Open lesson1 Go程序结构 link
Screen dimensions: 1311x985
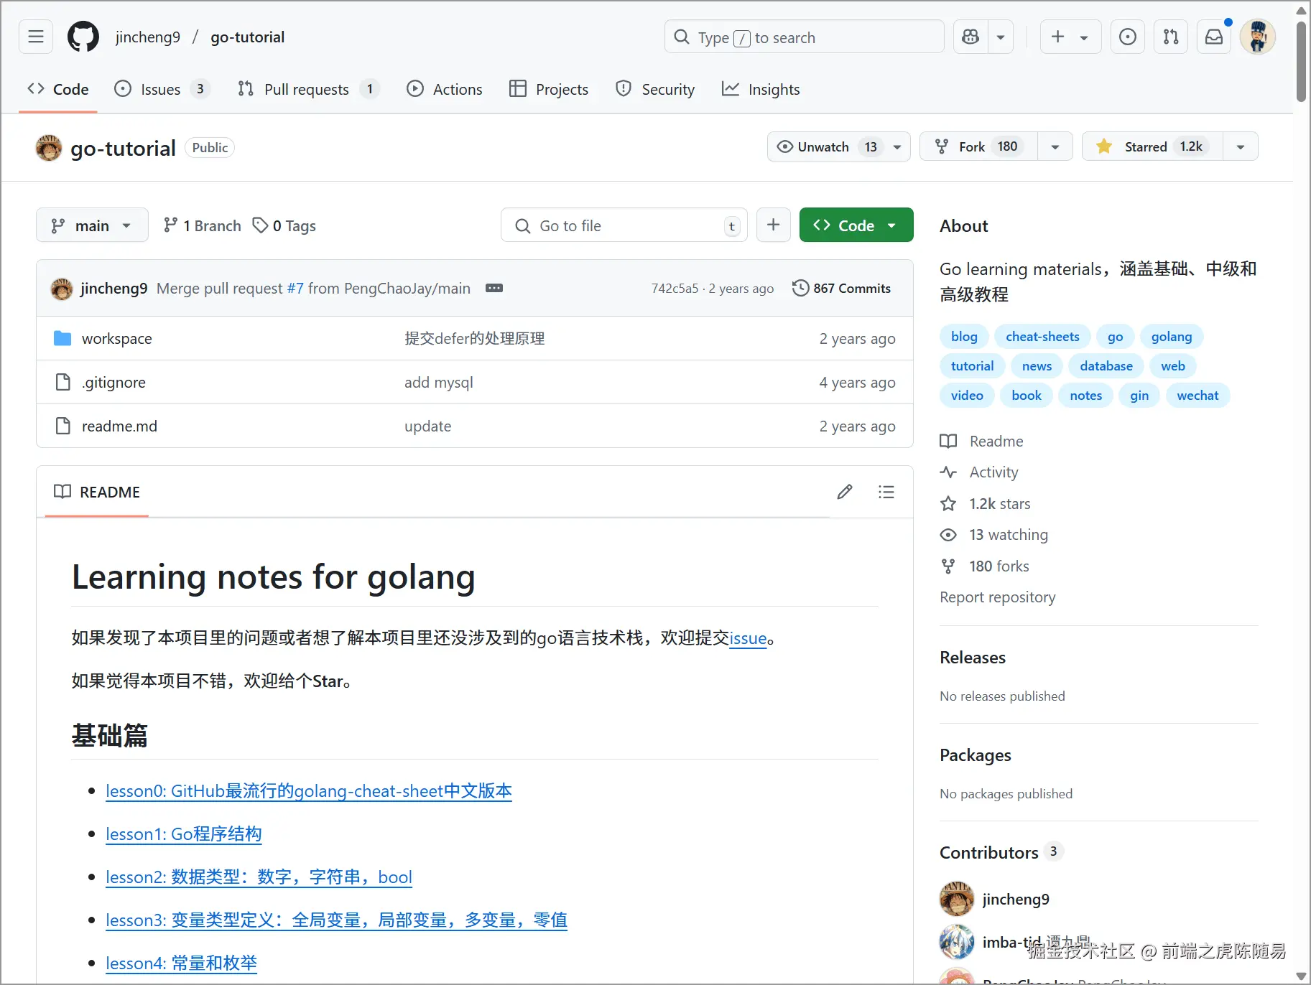coord(184,834)
